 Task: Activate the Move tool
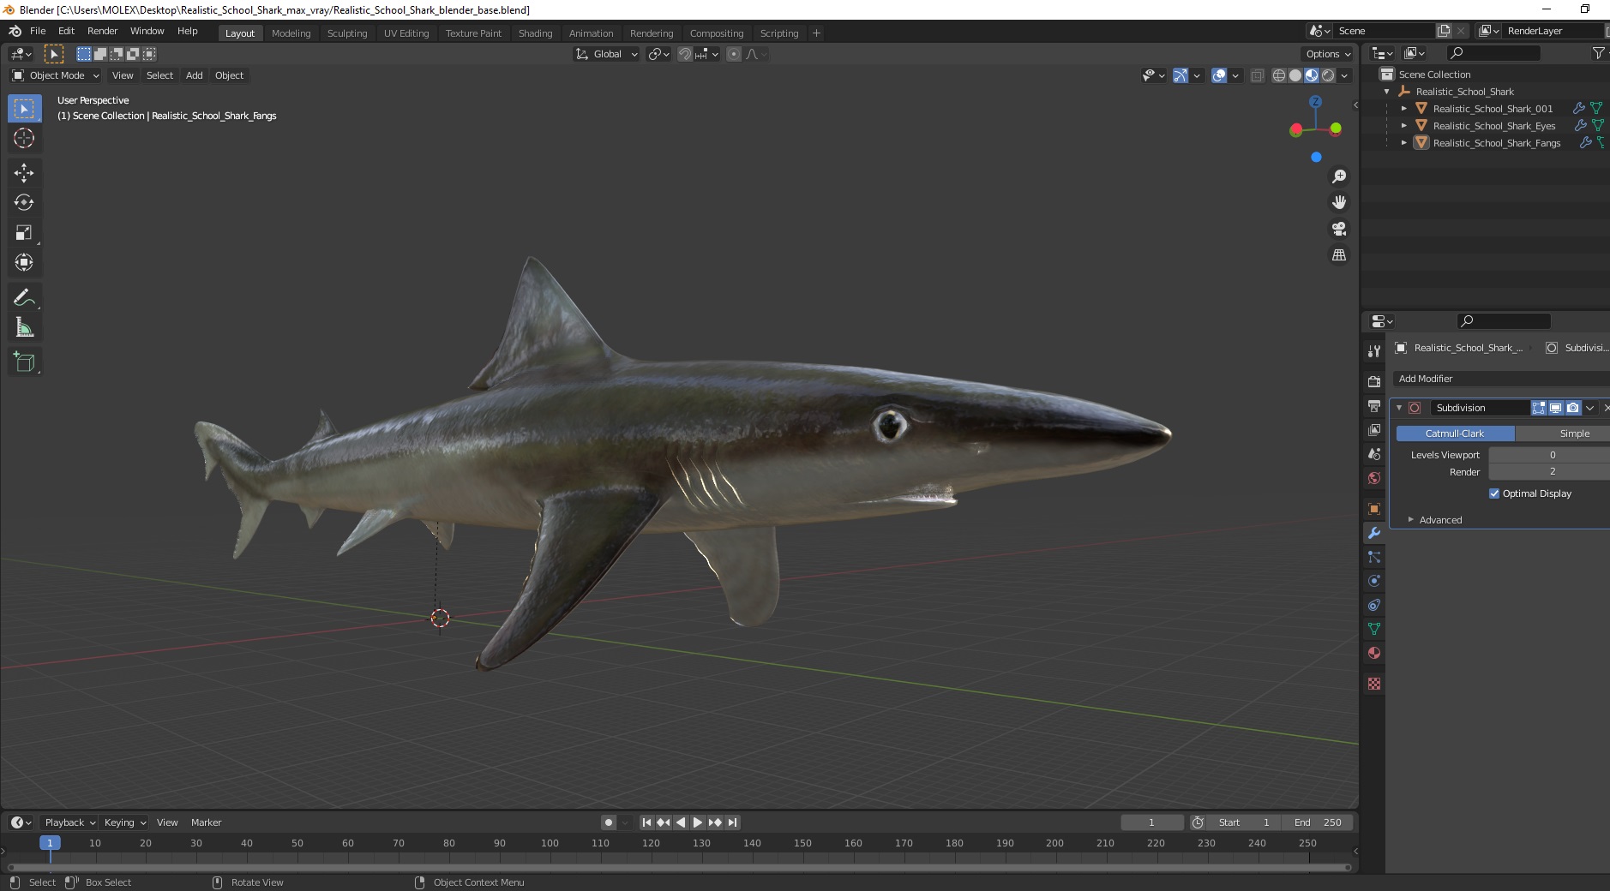tap(24, 173)
